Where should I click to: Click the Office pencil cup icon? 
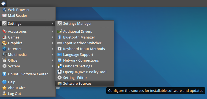coord(4,61)
